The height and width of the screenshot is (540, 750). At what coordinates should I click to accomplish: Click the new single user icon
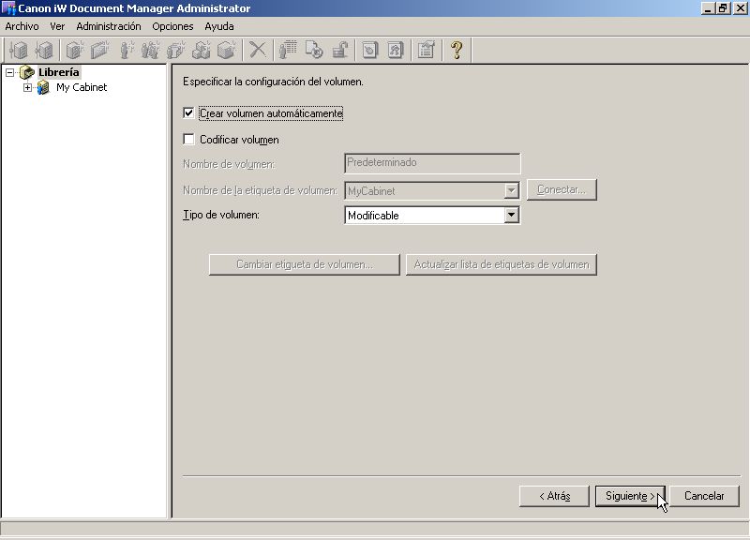pyautogui.click(x=126, y=50)
